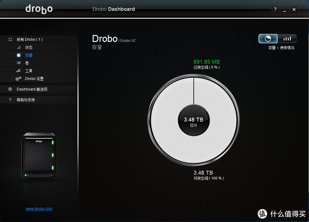
Task: Click the Drobo 5C model text
Action: pyautogui.click(x=128, y=41)
